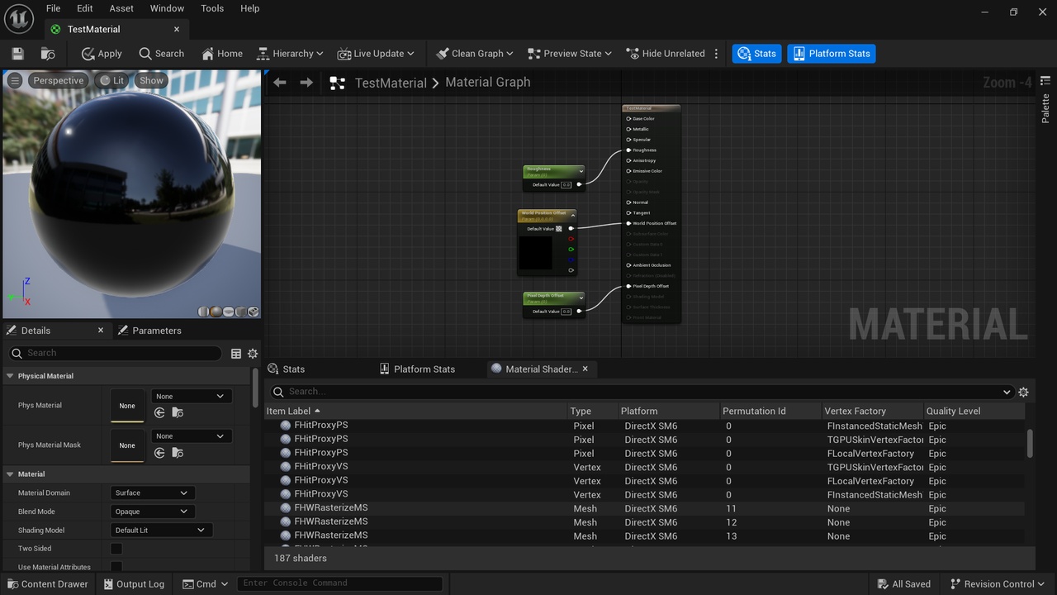Set preview mesh to cylinder
Screen dimensions: 1057x595
point(203,312)
